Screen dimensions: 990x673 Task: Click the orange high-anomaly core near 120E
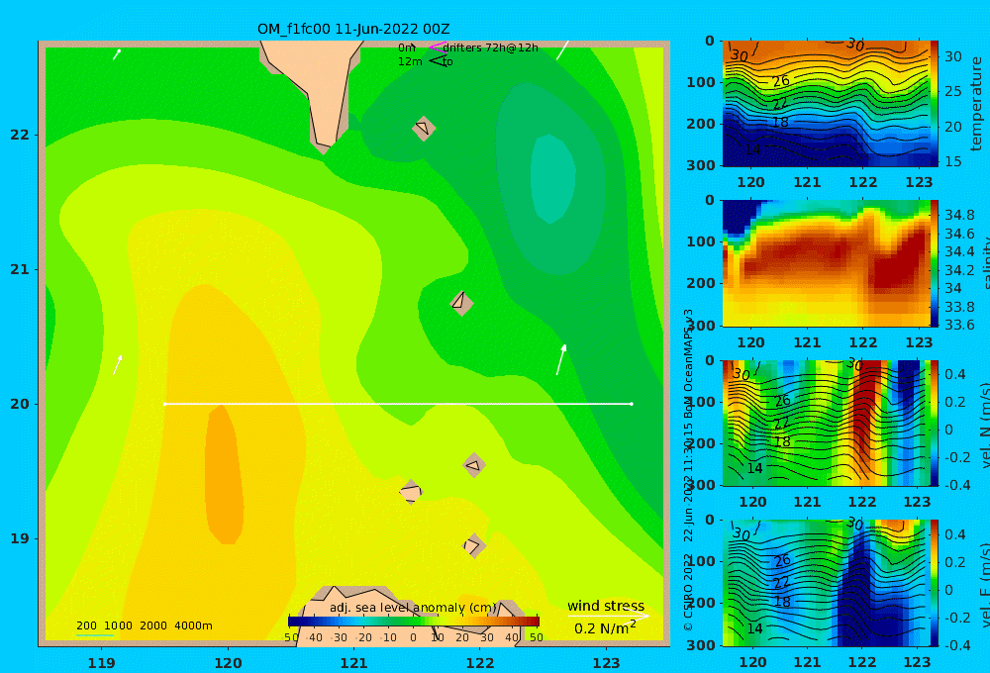coord(224,473)
